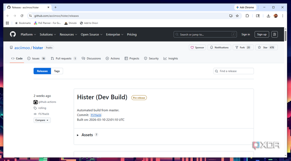Switch to the Tags view

pyautogui.click(x=57, y=71)
